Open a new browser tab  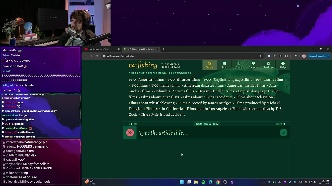[163, 49]
